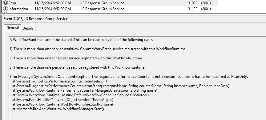
Task: Select the Information event row icon
Action: tap(6, 9)
